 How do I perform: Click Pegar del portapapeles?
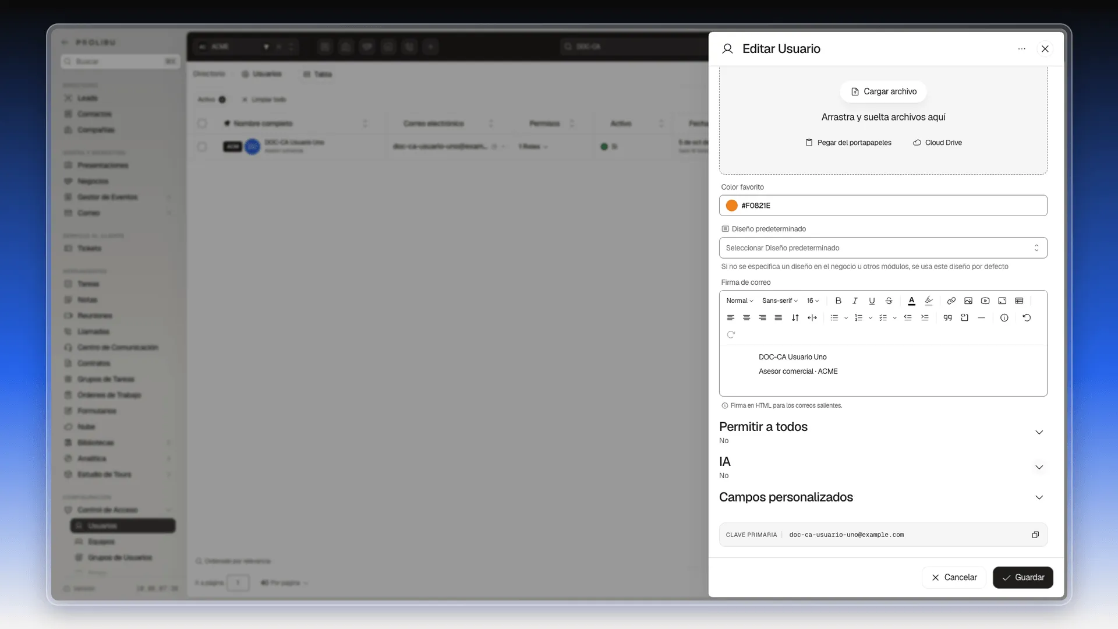[x=848, y=143]
